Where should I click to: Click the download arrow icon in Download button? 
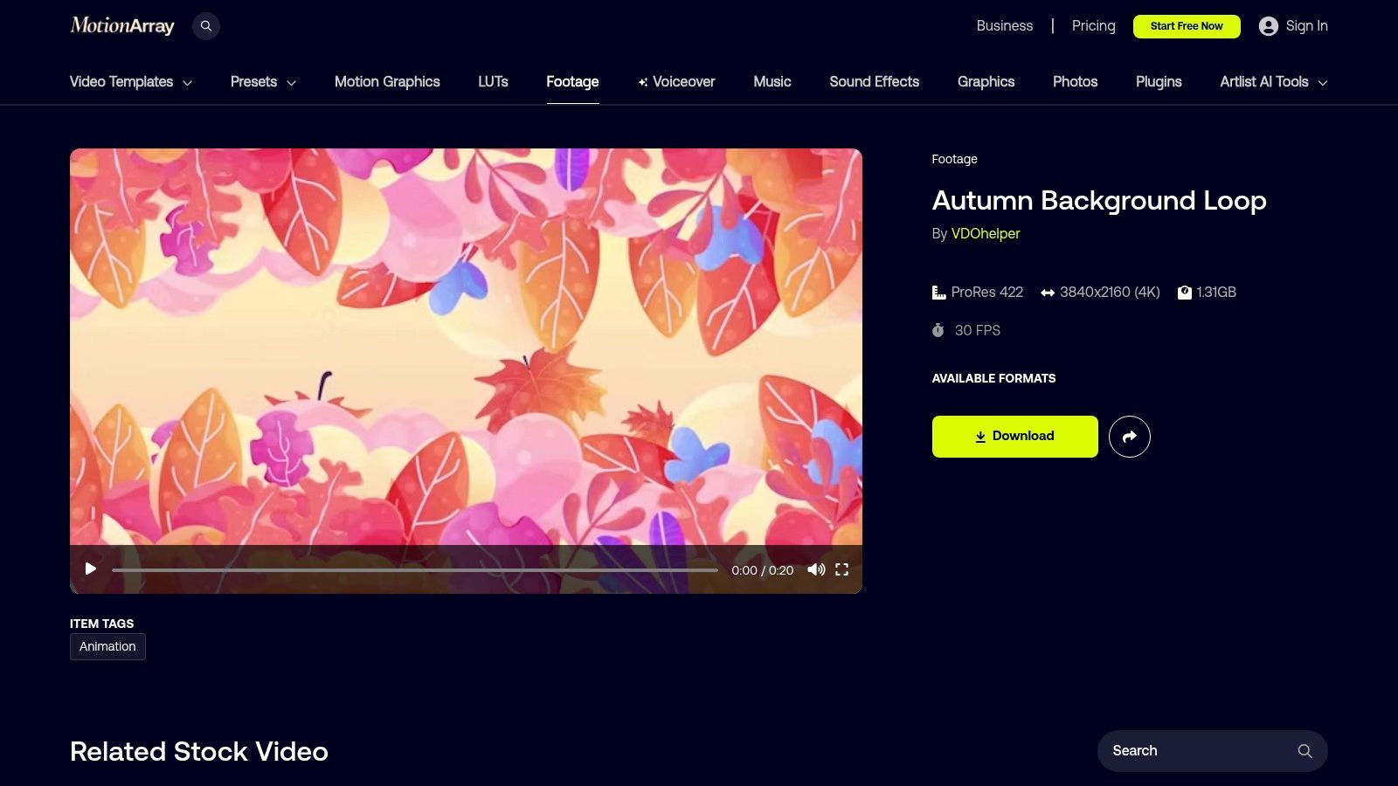pyautogui.click(x=980, y=437)
